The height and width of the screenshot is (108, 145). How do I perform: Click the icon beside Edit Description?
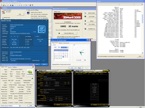coord(85,13)
